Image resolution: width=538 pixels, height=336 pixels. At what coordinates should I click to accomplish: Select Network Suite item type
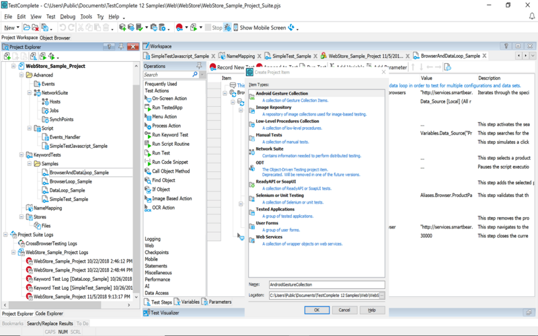click(x=270, y=149)
